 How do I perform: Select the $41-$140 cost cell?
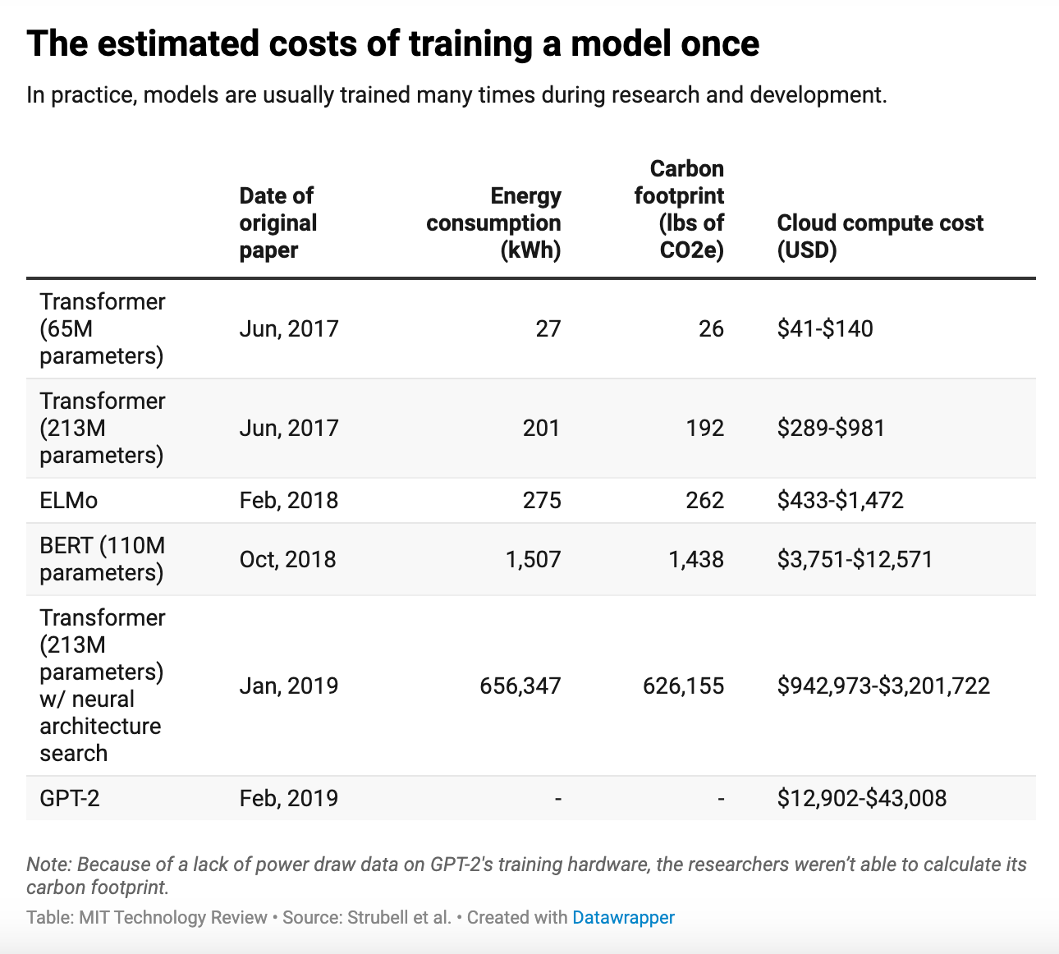coord(825,328)
